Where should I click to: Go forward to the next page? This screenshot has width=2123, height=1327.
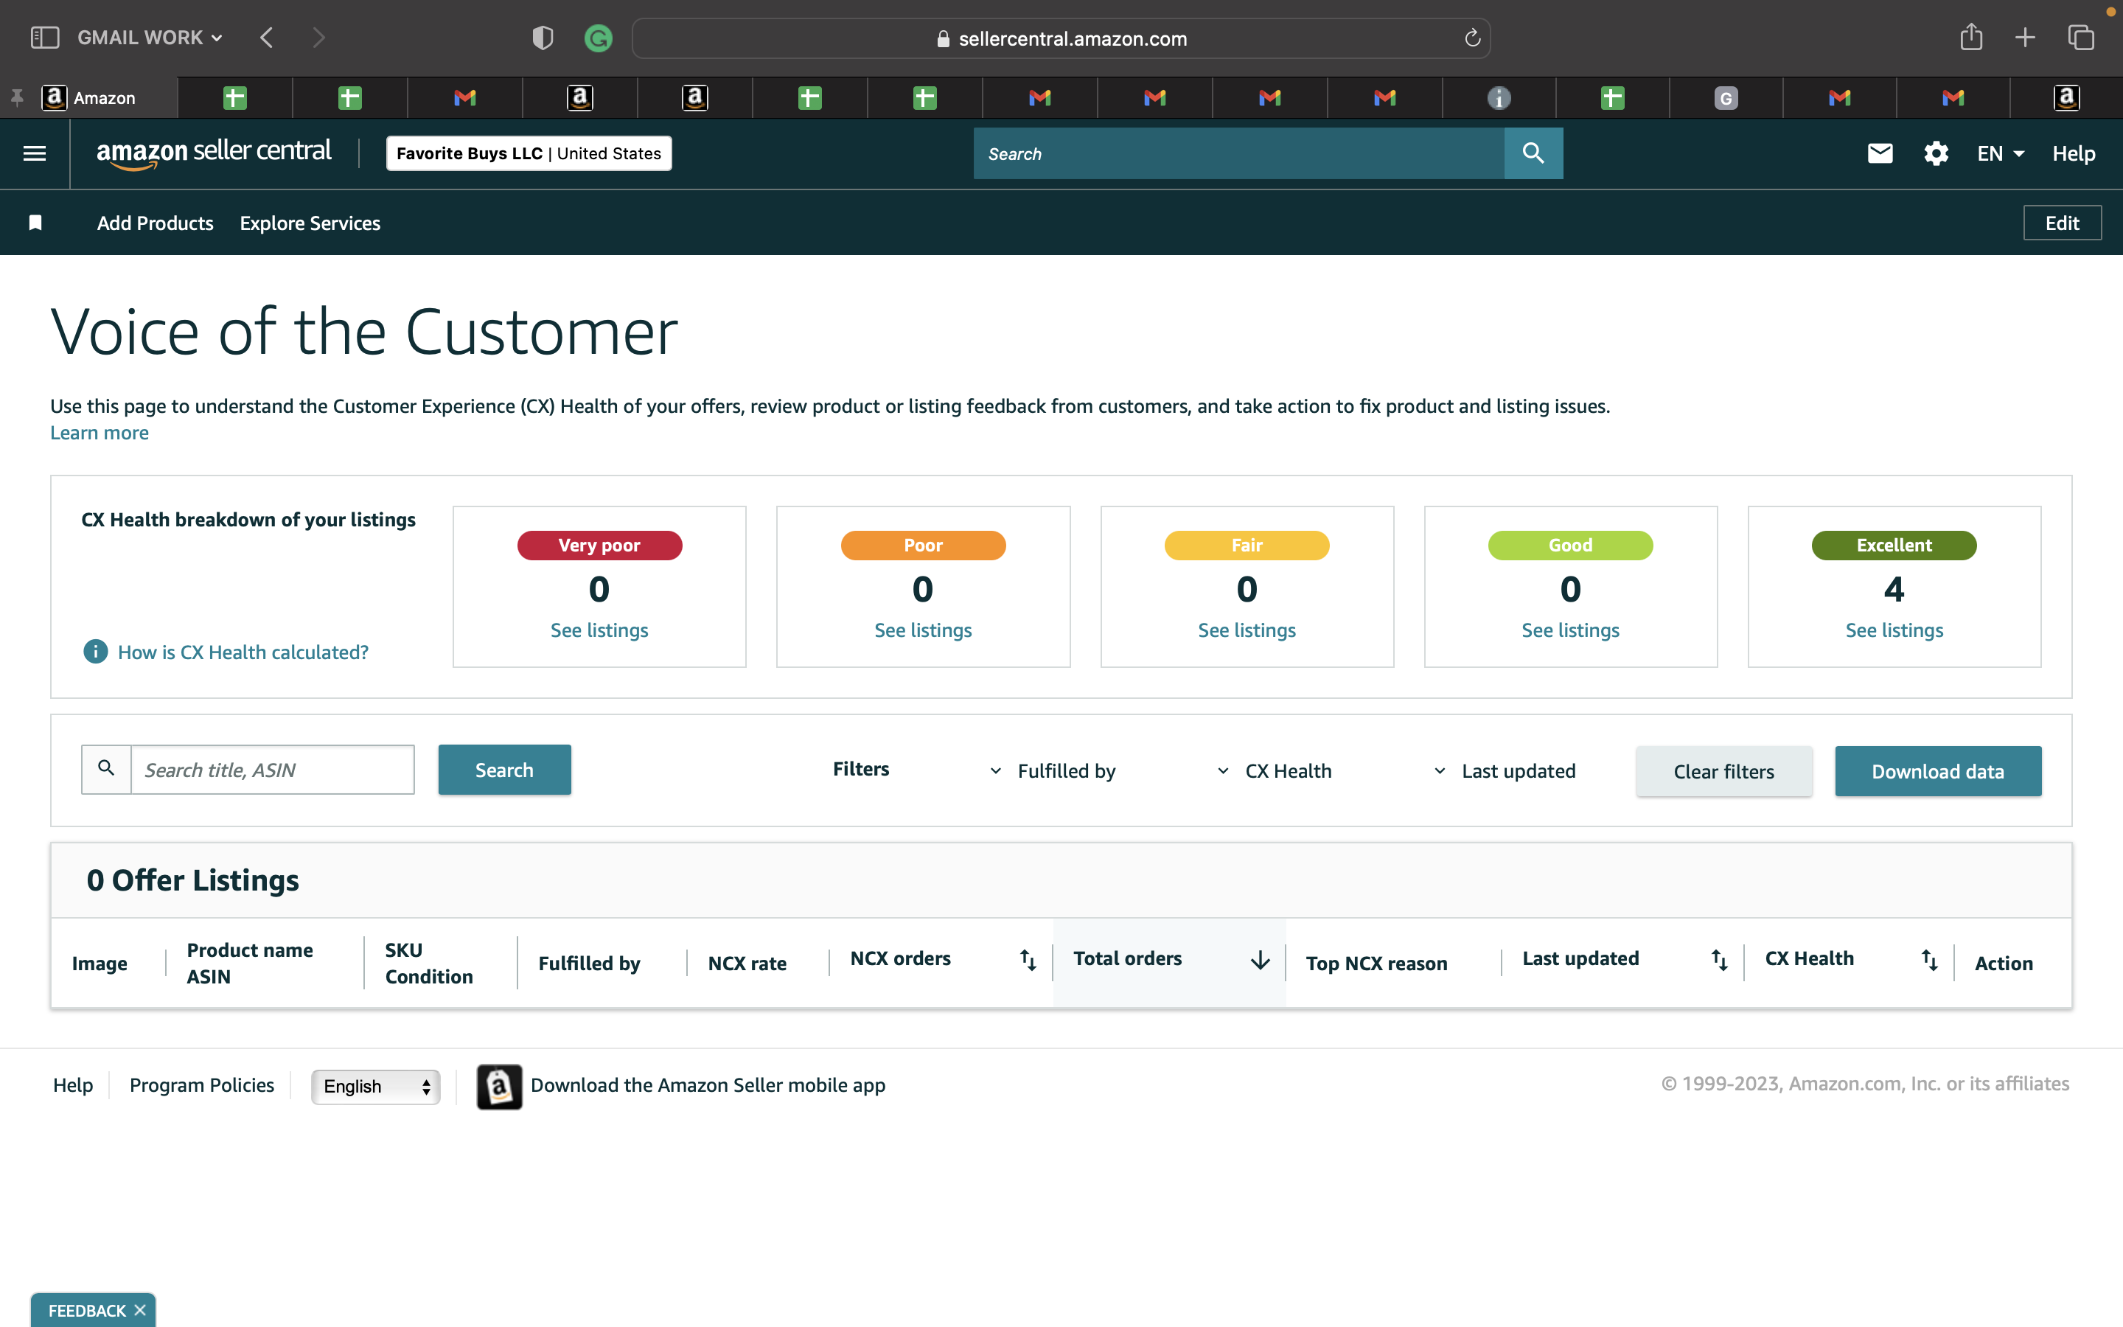click(x=318, y=38)
